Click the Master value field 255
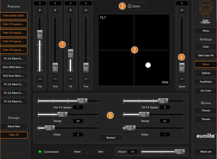The height and width of the screenshot is (159, 217). 133,152
